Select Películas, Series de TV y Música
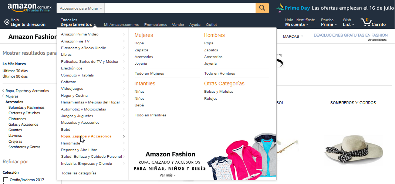This screenshot has width=395, height=184. point(90,62)
